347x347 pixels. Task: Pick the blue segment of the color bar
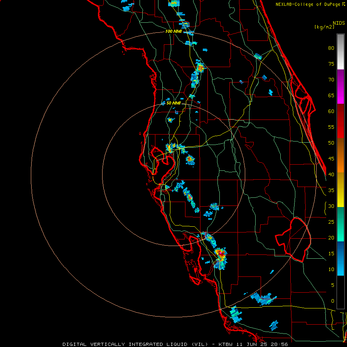[x=340, y=258]
